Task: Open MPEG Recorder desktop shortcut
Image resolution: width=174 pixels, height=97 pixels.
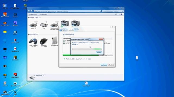Action: [x=5, y=15]
